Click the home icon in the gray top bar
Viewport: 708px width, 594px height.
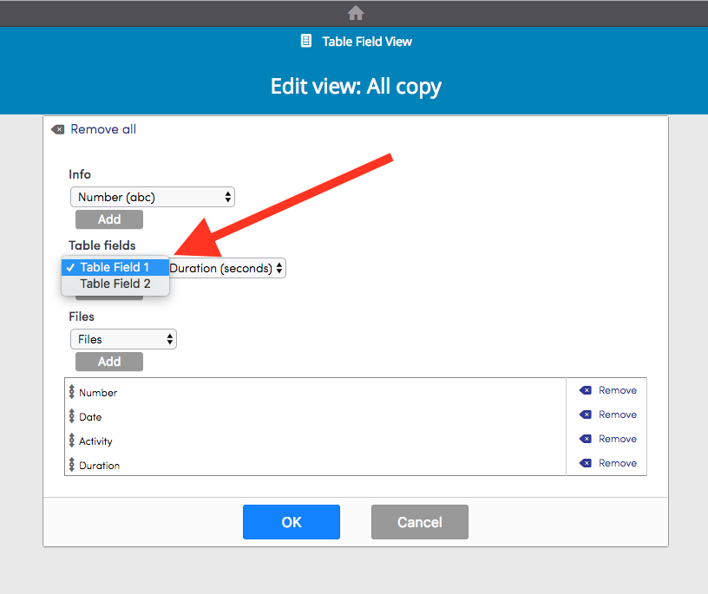(x=356, y=13)
